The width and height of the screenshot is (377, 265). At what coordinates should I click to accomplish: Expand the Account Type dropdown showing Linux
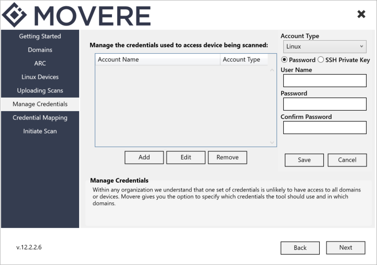point(325,46)
